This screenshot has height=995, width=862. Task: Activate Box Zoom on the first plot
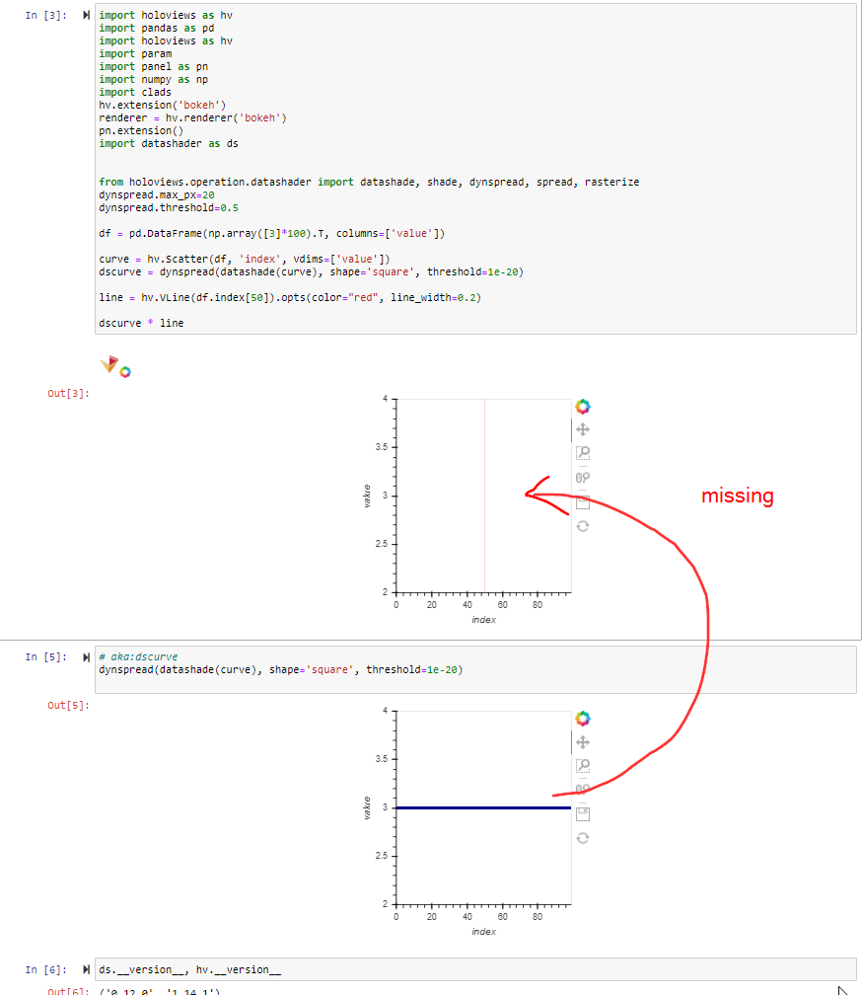(582, 453)
